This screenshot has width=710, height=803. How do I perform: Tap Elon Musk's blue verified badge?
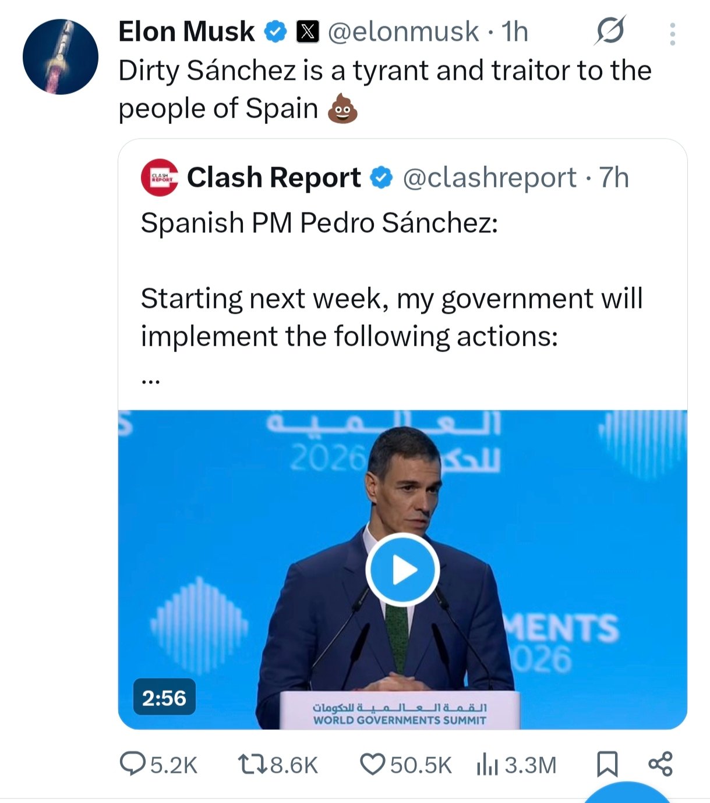(276, 31)
